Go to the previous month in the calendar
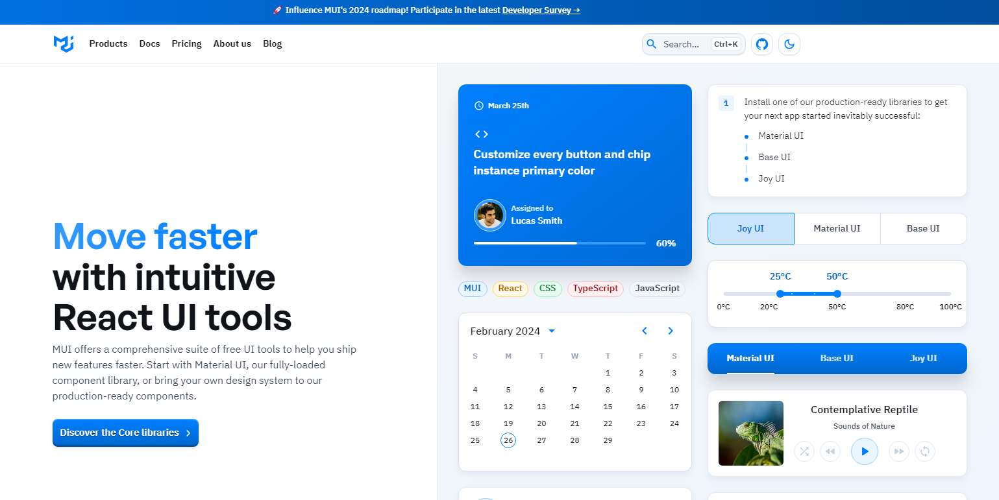 click(645, 331)
